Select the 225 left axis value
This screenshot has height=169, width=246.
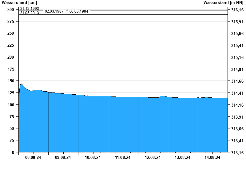pos(11,45)
